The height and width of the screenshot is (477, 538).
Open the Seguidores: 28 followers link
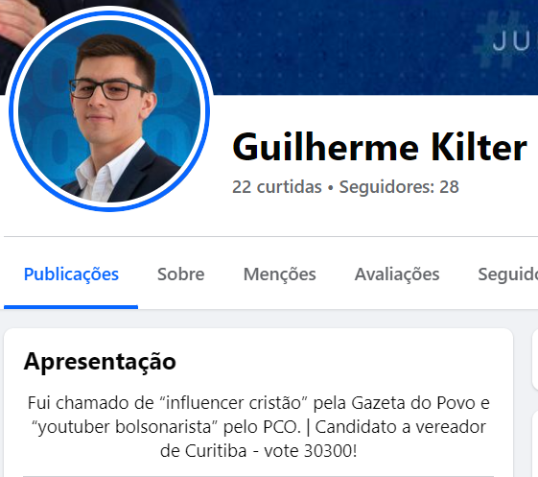click(x=399, y=187)
